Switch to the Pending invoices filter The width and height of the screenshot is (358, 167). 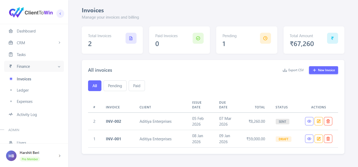click(x=115, y=86)
